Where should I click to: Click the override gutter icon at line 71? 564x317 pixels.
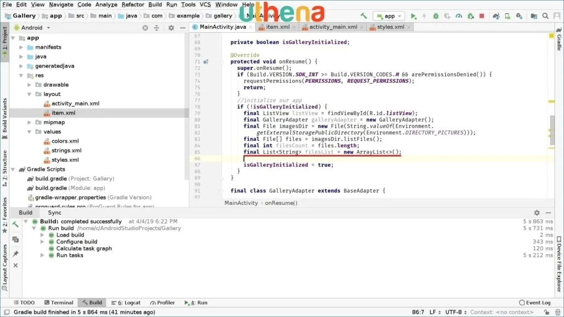click(205, 61)
